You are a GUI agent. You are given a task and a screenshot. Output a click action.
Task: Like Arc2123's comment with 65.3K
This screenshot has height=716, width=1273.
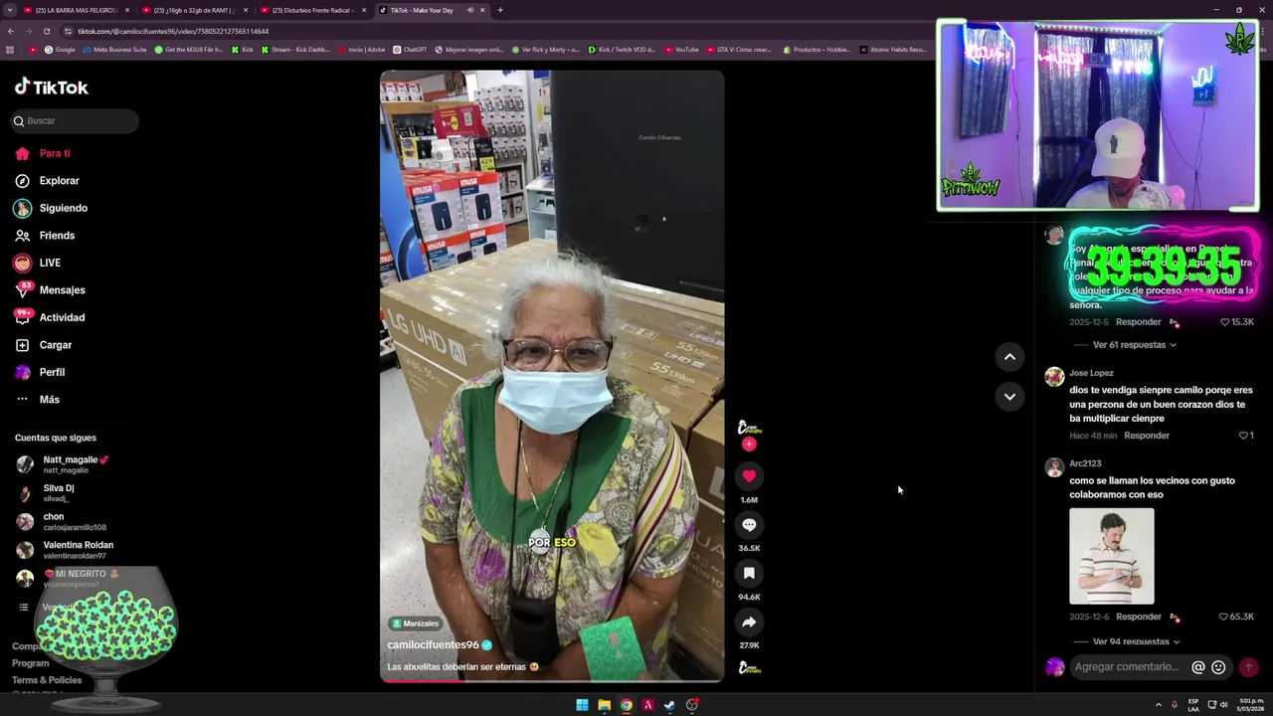coord(1236,617)
